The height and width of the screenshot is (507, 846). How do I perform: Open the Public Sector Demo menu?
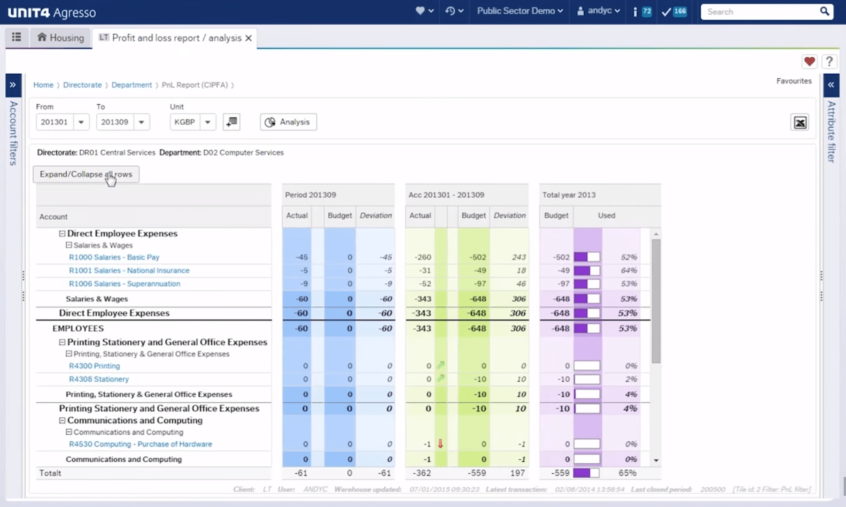click(520, 11)
